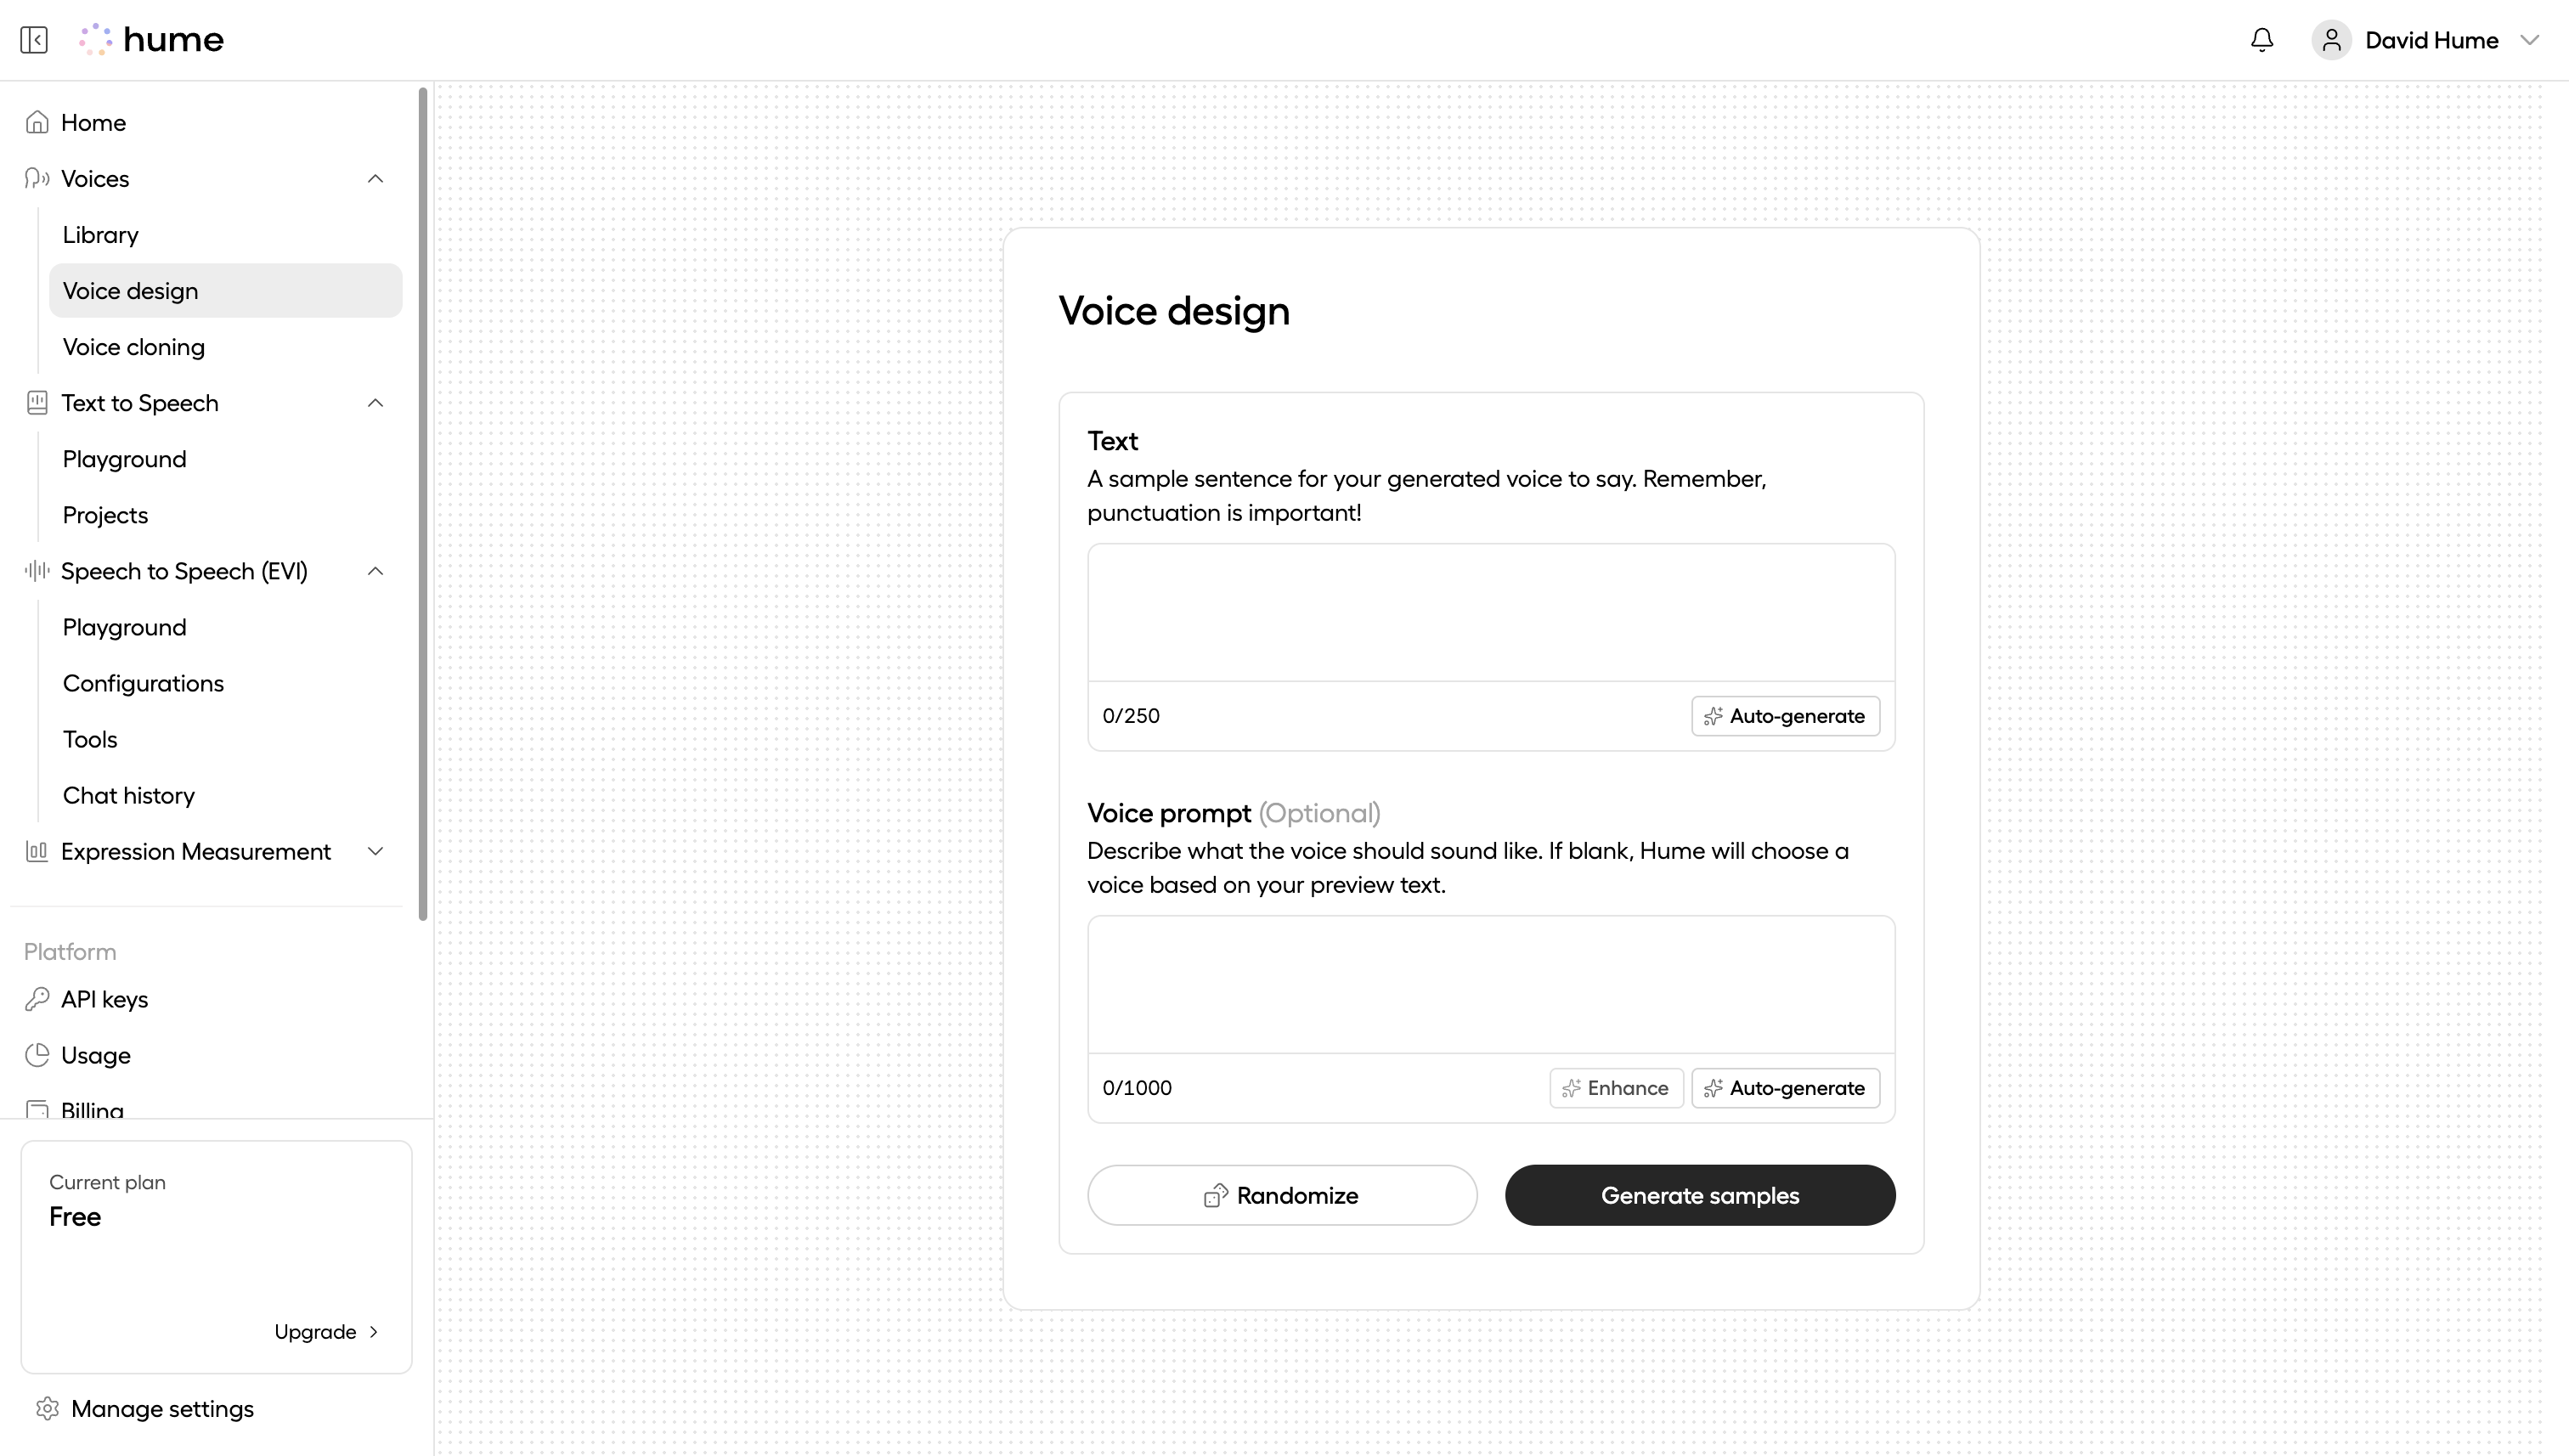Screen dimensions: 2569x1456
Task: Select the Expression Measurement icon
Action: point(37,851)
